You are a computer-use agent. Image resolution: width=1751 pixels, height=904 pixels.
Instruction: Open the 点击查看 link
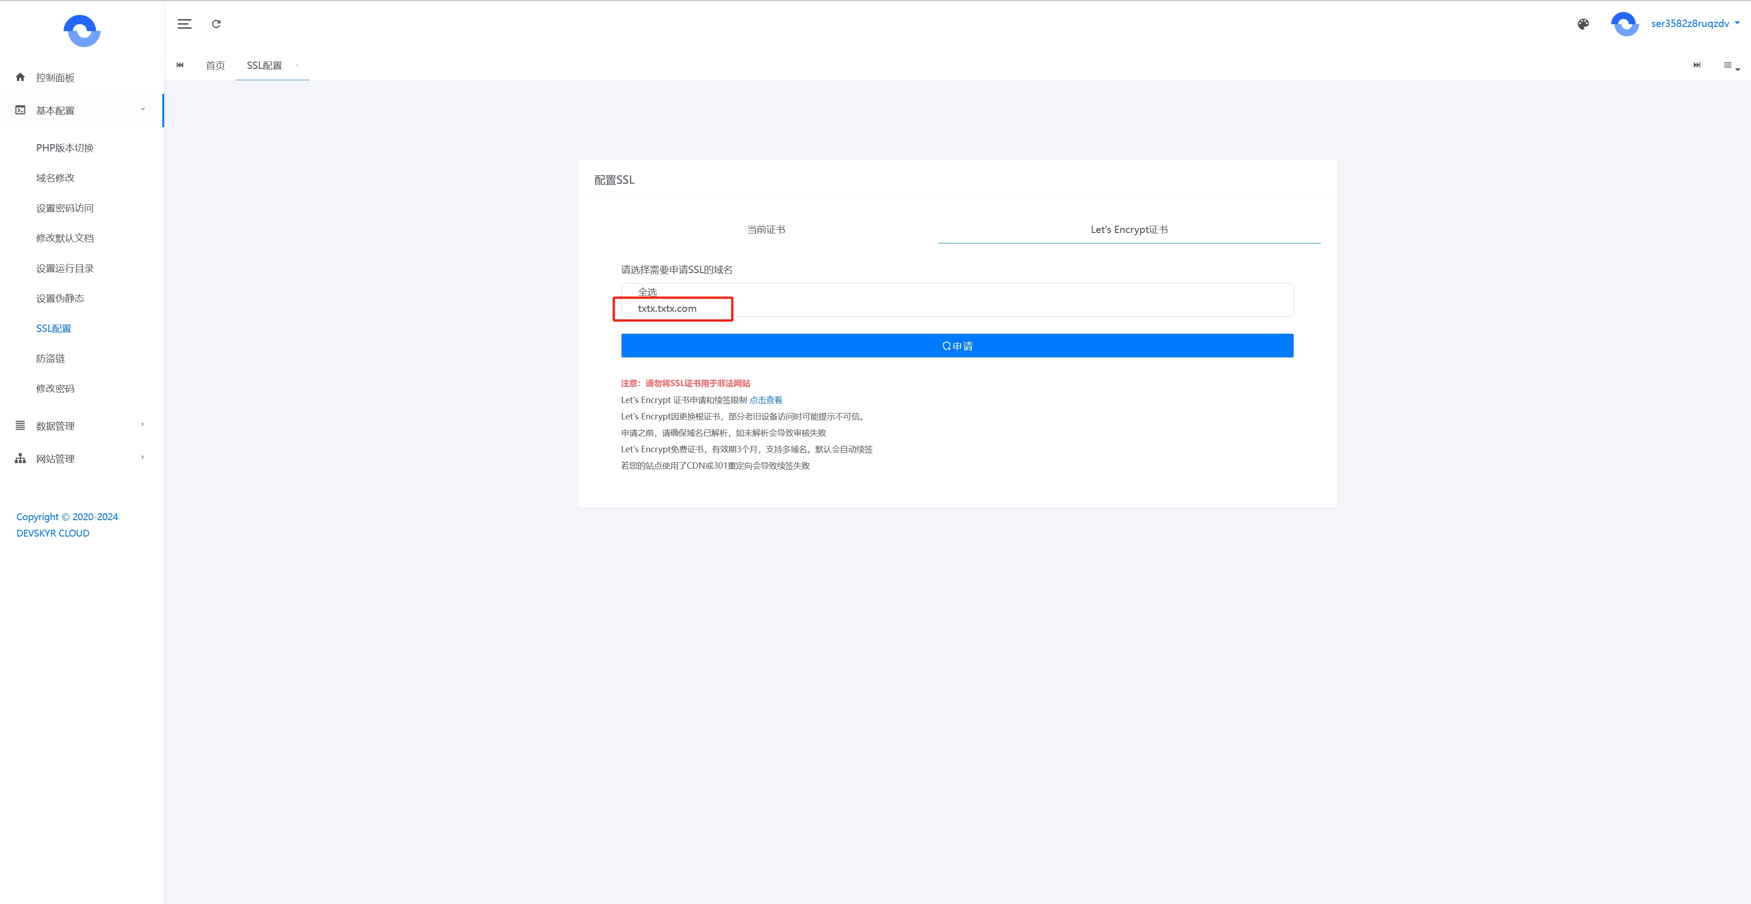[x=766, y=400]
